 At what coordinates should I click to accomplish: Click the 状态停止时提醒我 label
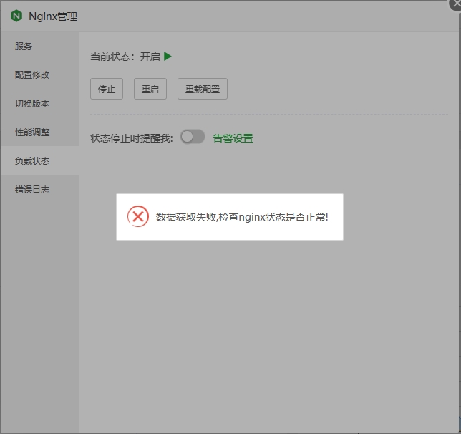pos(132,138)
